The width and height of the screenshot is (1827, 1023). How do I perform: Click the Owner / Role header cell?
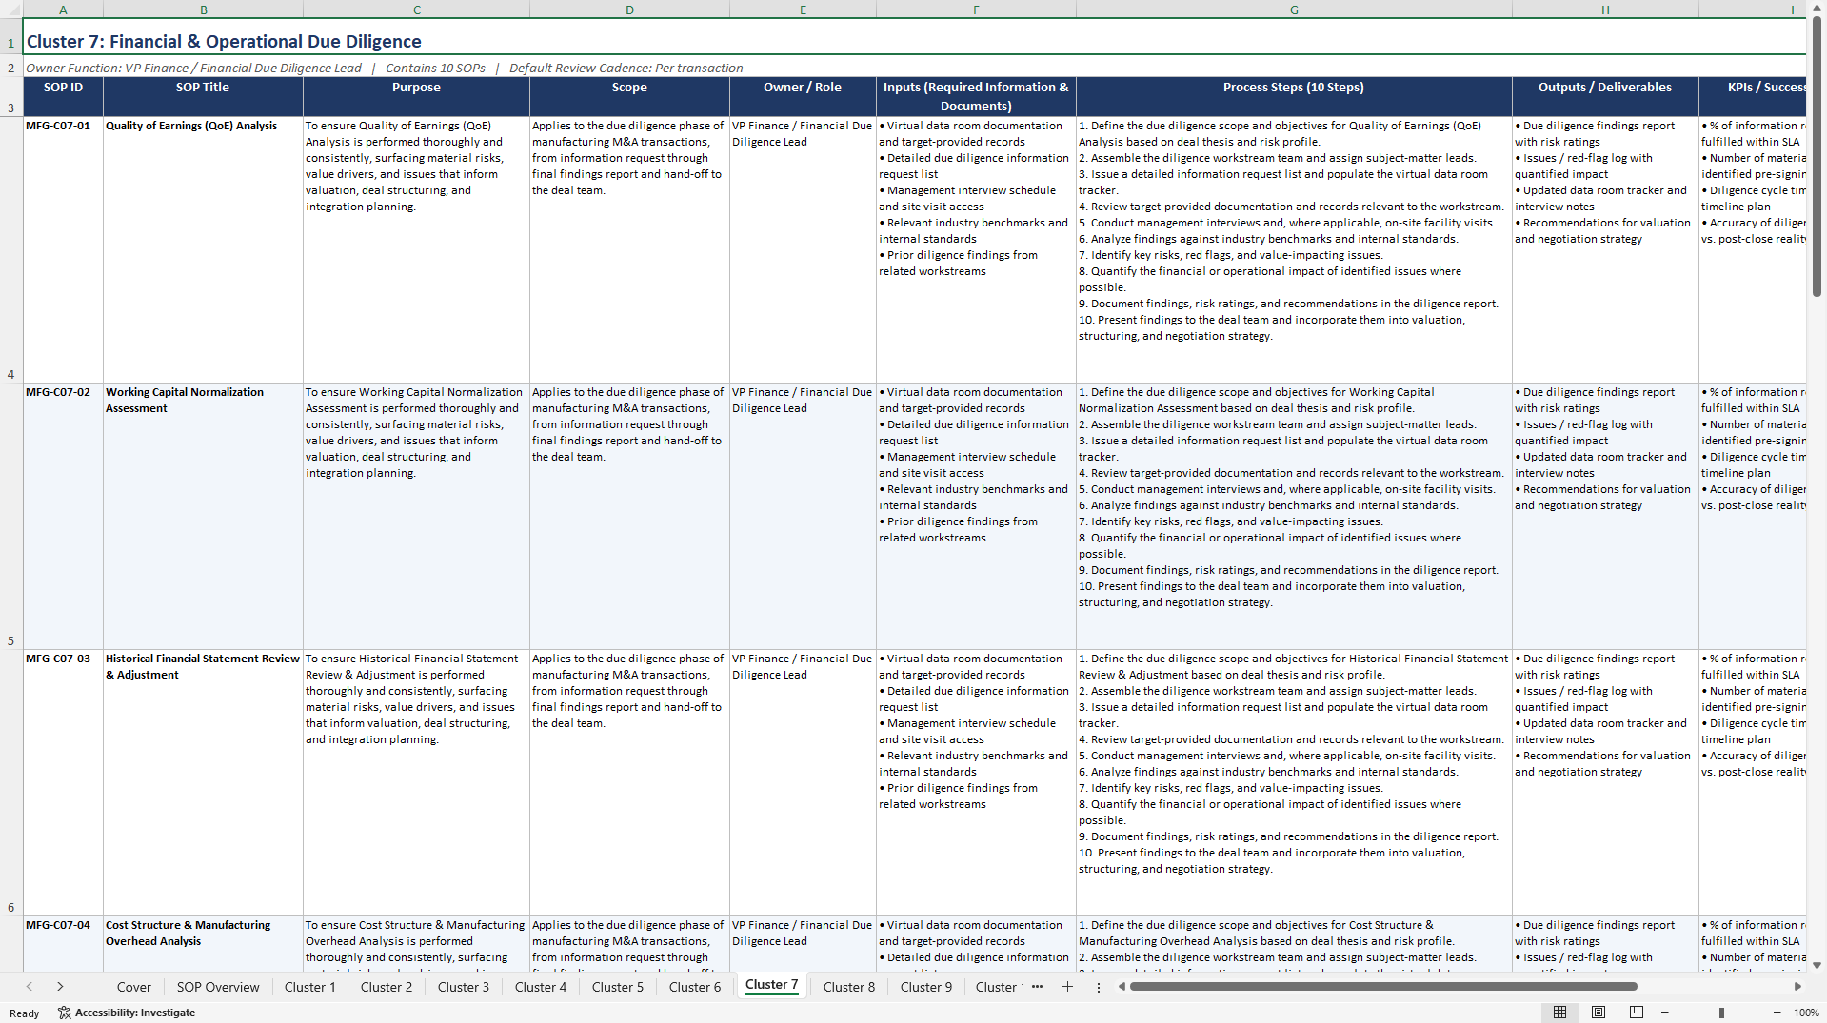(x=803, y=96)
